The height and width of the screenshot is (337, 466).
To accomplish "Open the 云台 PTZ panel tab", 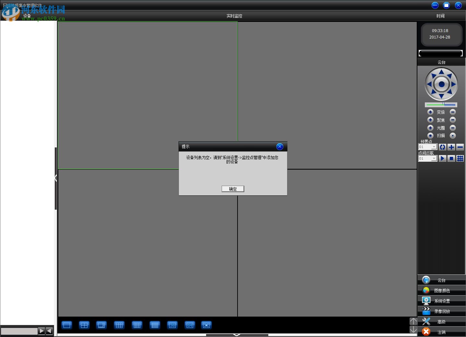I will (441, 280).
